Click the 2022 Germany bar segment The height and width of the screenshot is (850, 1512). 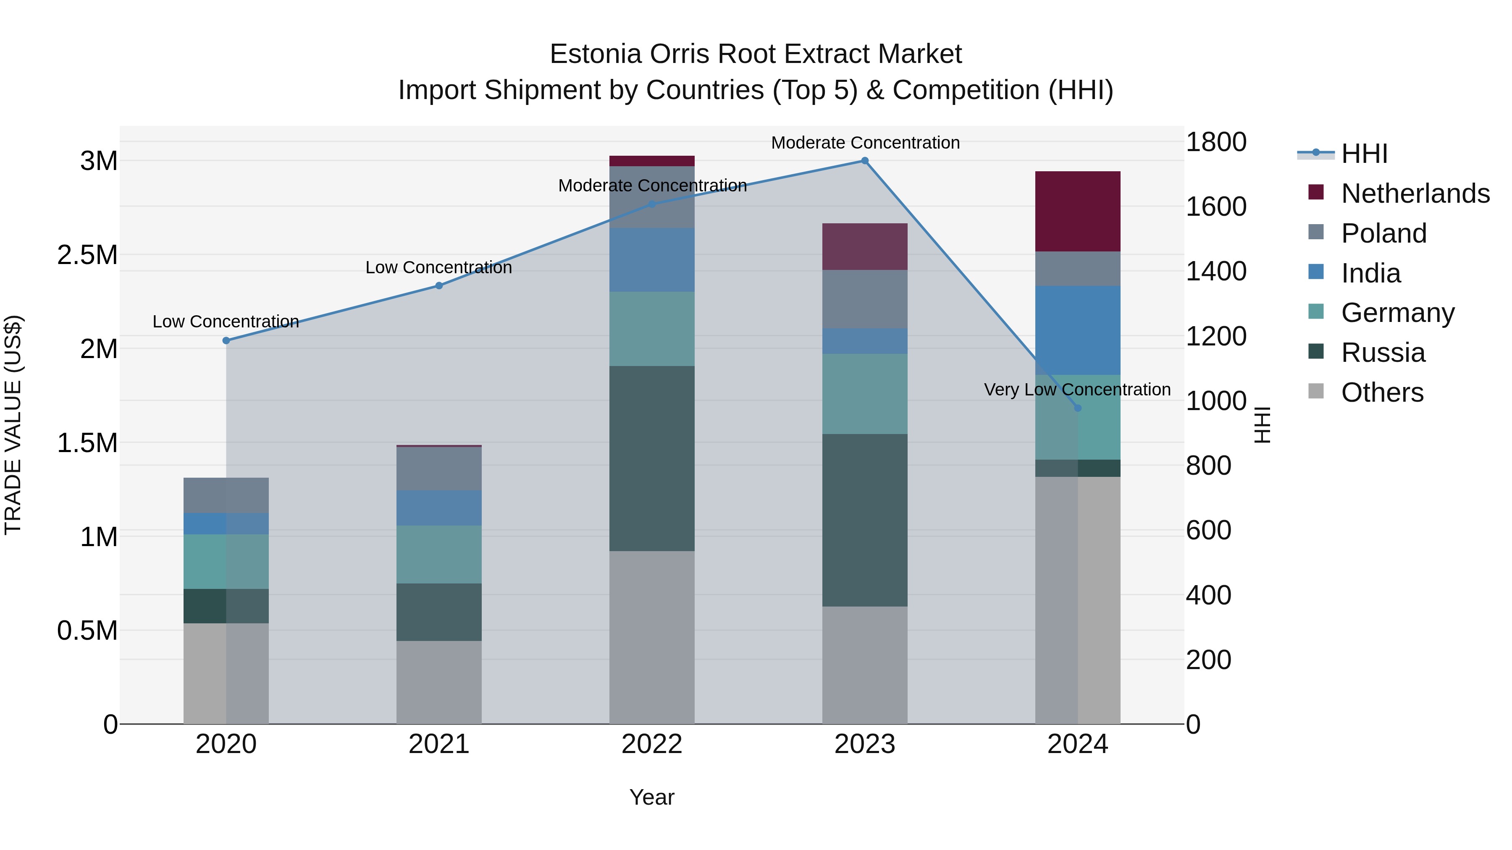652,329
